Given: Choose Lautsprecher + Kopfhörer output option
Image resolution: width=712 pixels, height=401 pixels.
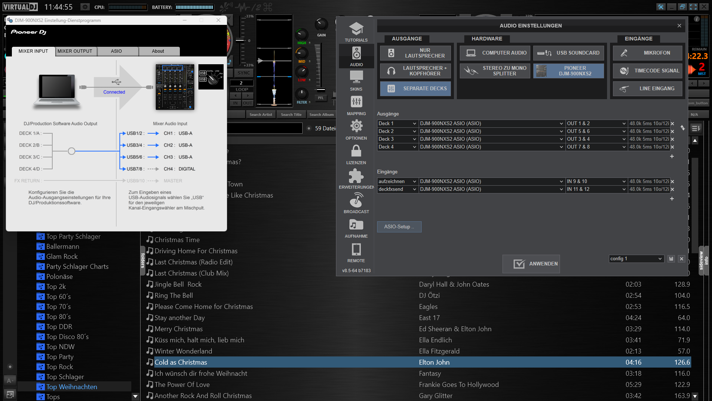Looking at the screenshot, I should [x=415, y=71].
